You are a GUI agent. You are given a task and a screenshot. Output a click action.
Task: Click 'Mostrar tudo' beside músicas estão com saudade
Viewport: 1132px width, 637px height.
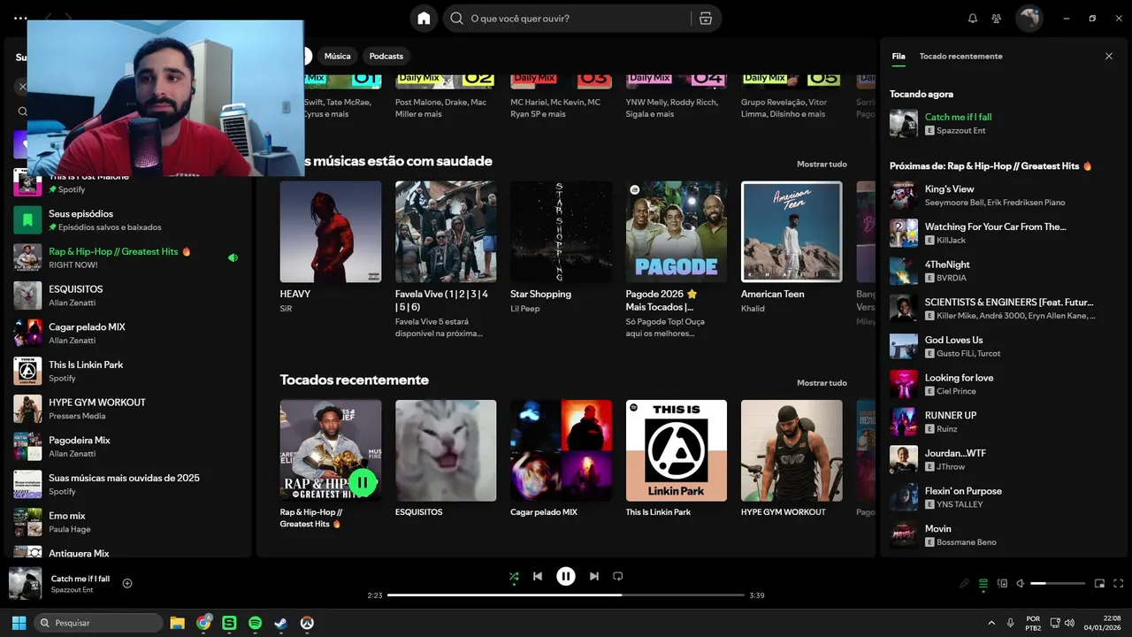(822, 165)
